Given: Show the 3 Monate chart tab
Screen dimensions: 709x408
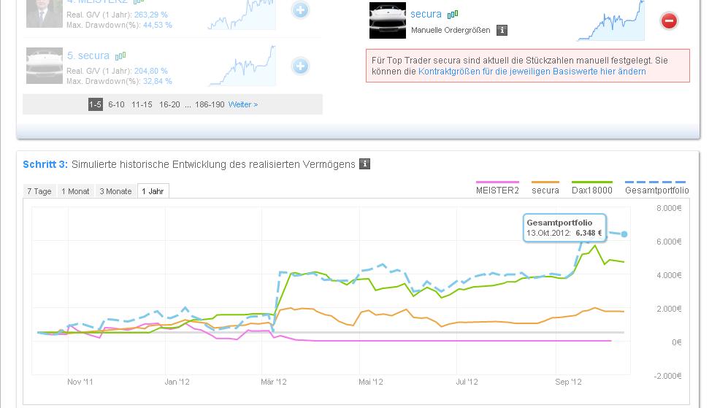Looking at the screenshot, I should point(115,191).
